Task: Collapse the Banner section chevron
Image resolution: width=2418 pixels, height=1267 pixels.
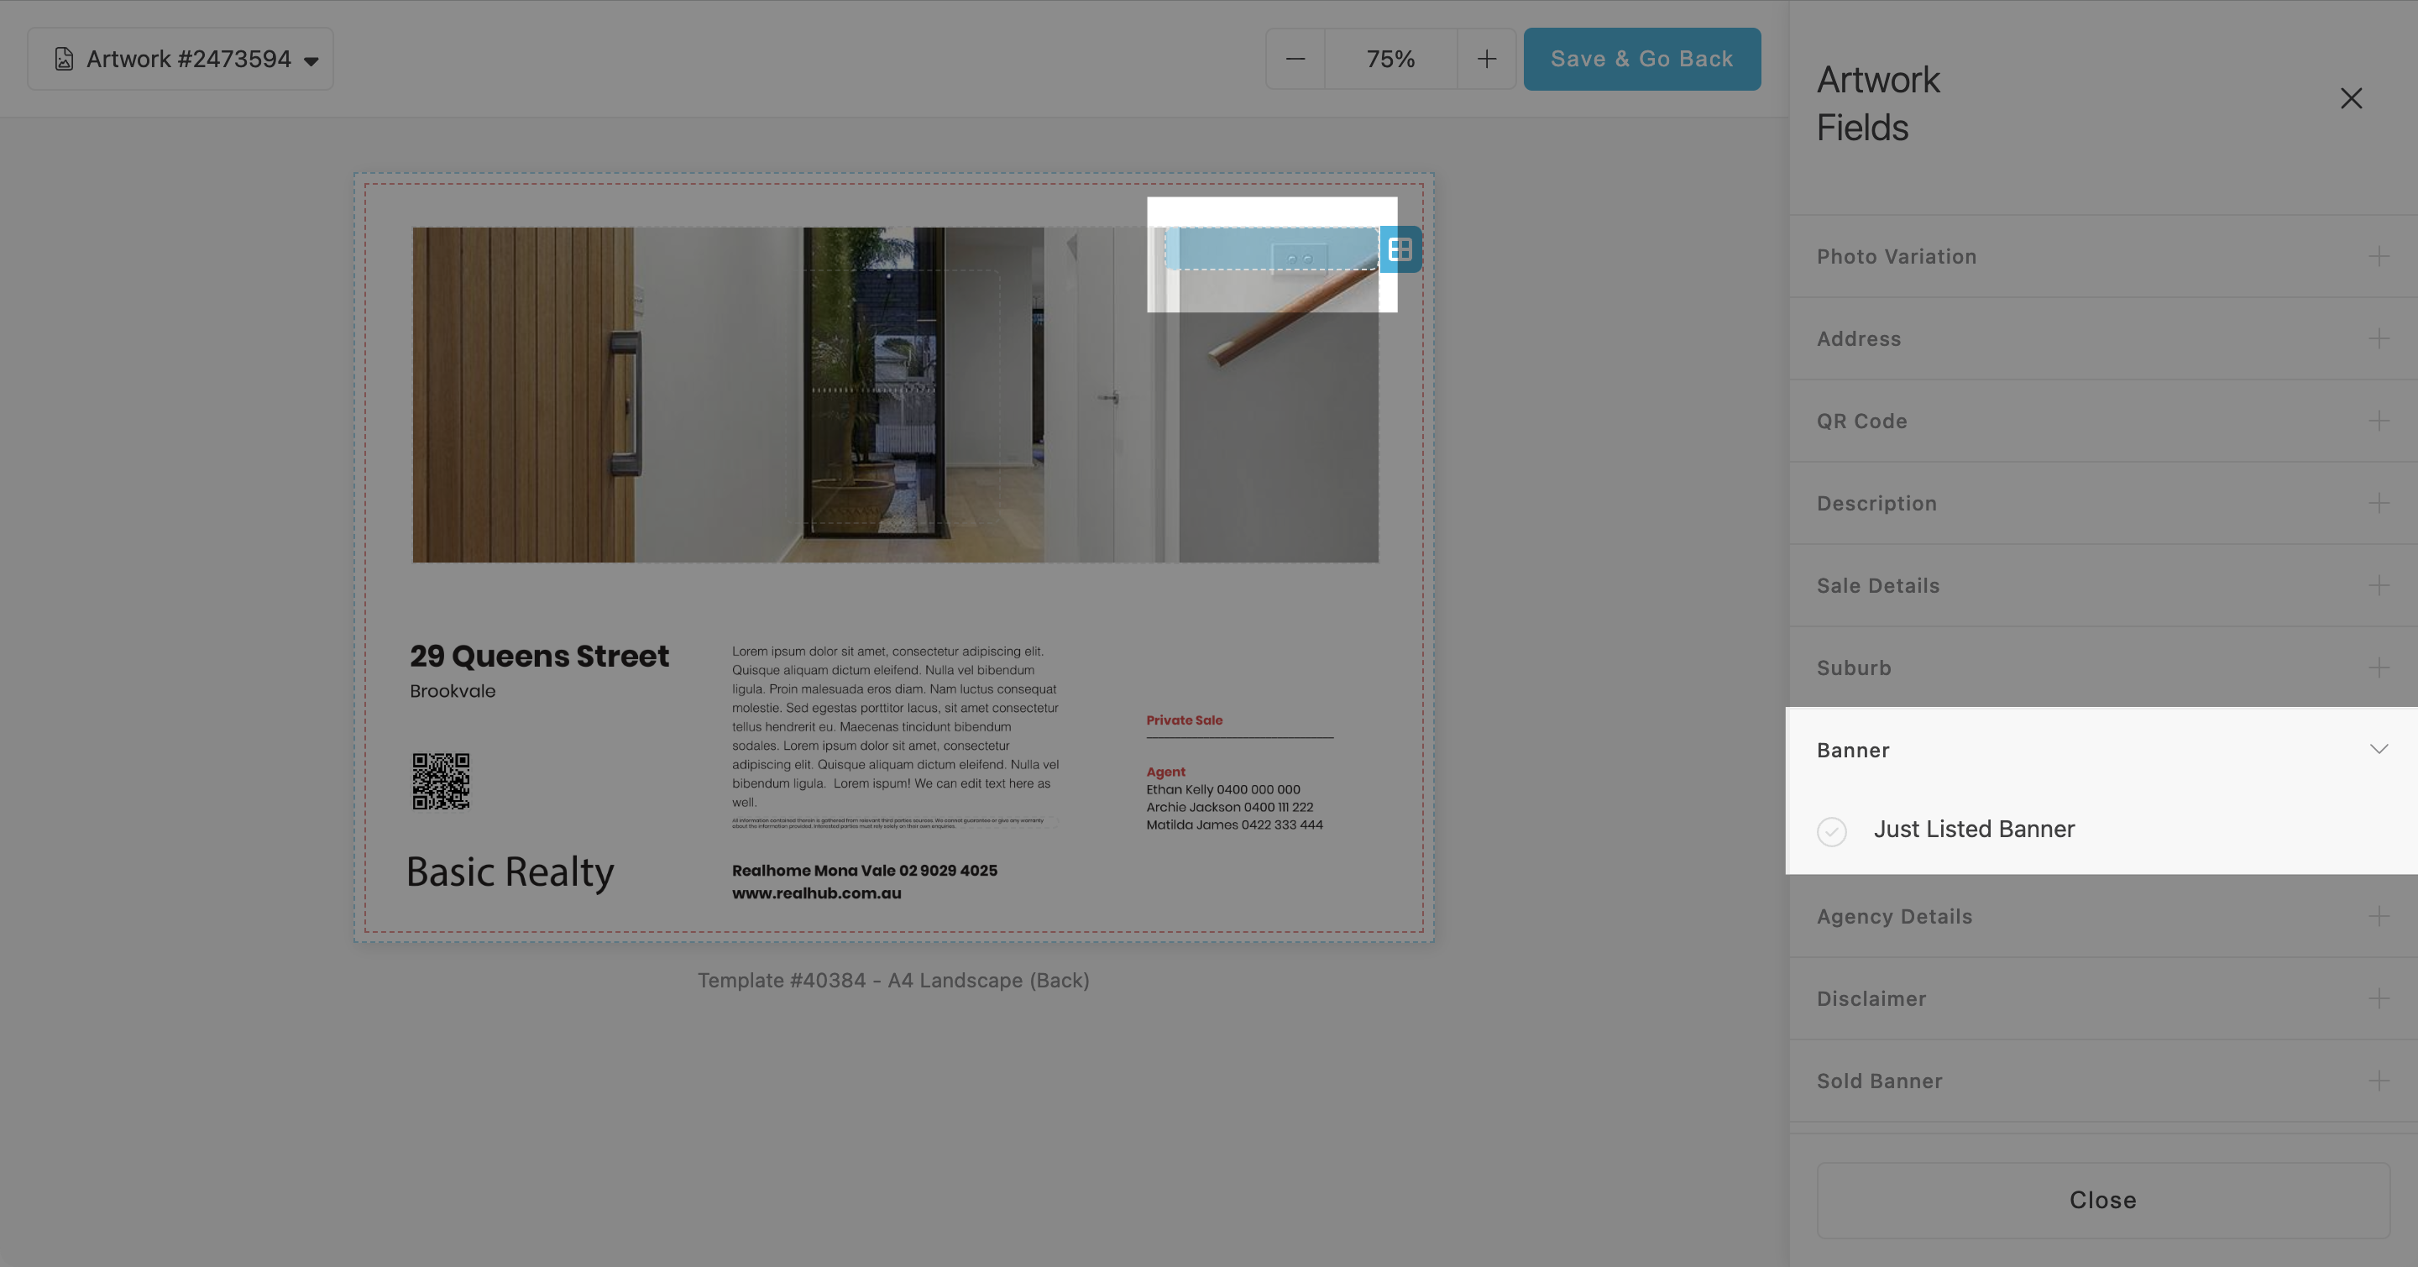Action: click(x=2378, y=749)
